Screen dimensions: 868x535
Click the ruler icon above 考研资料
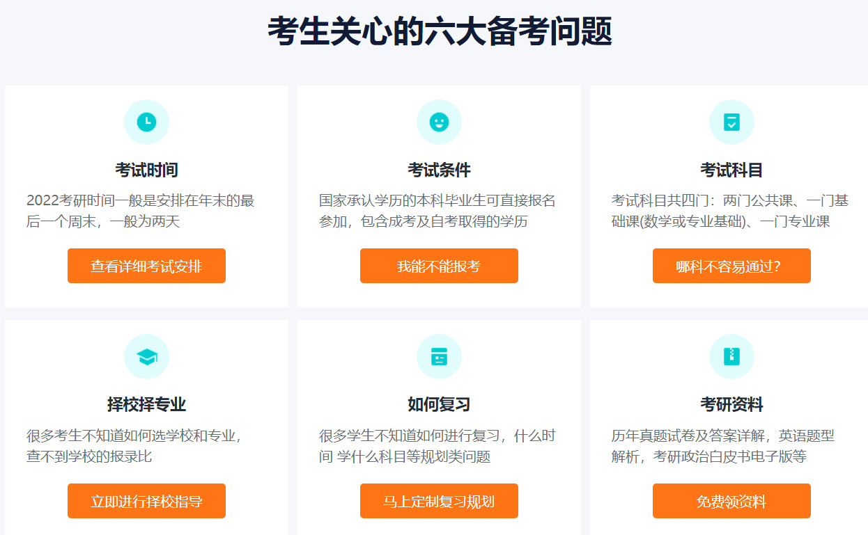731,356
